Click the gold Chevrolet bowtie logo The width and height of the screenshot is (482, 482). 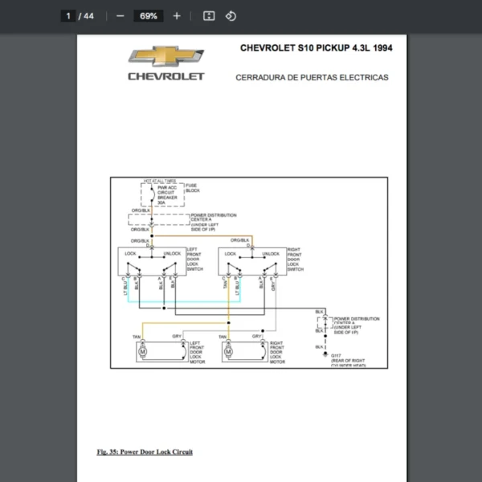click(x=166, y=56)
